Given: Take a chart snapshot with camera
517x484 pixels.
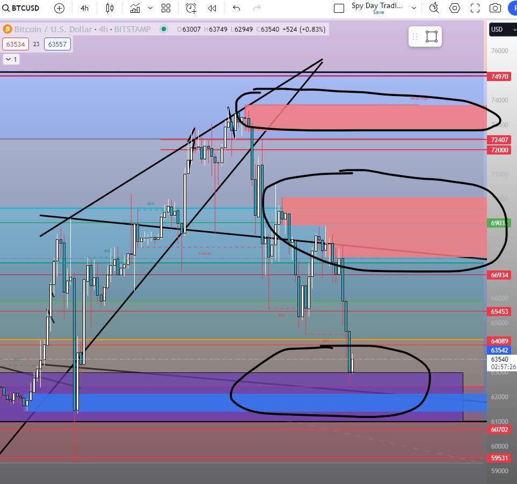Looking at the screenshot, I should coord(495,8).
